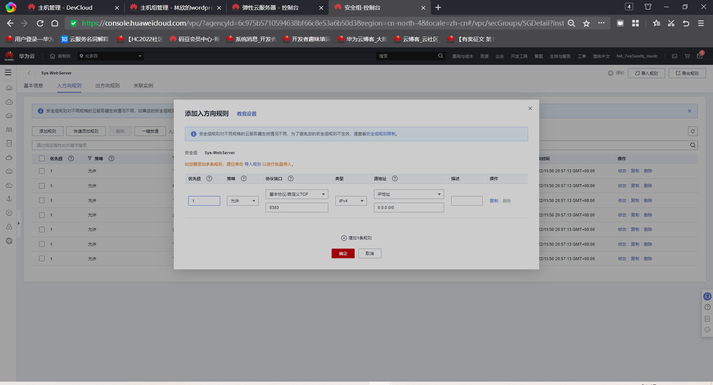Open the IP地址 source dropdown
The image size is (713, 385).
pyautogui.click(x=409, y=194)
